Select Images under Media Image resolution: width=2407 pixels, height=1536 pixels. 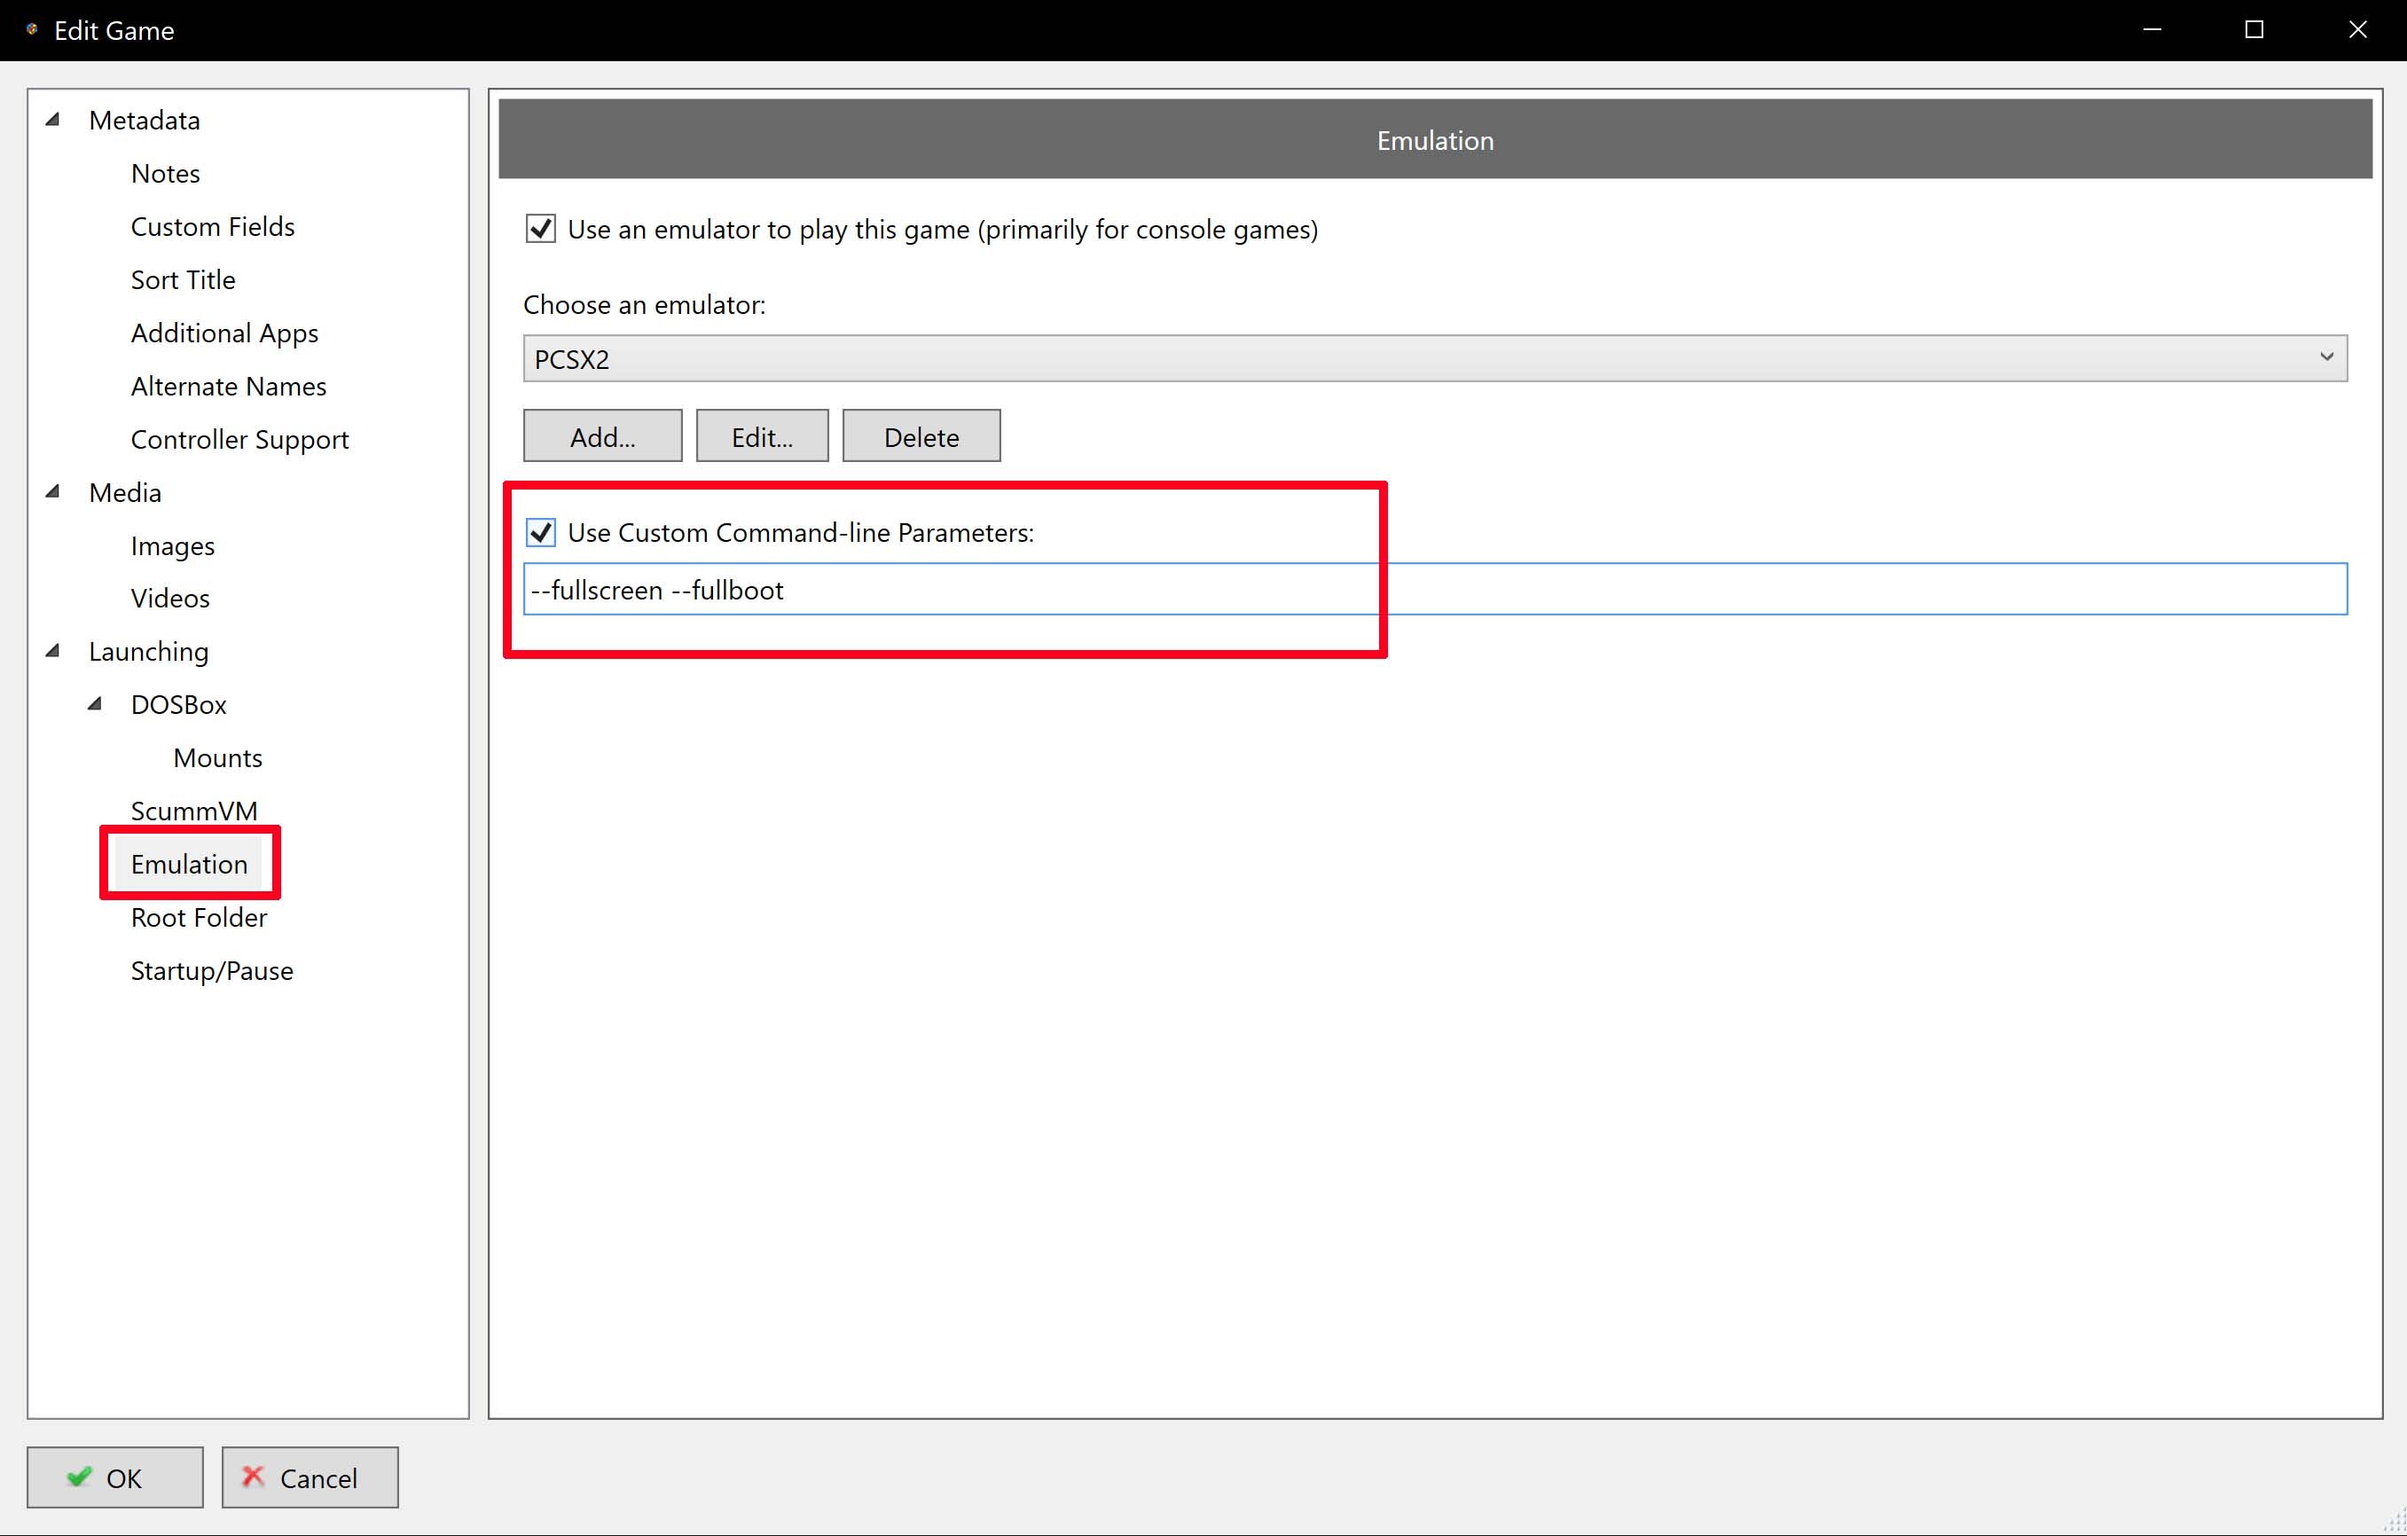click(x=172, y=545)
